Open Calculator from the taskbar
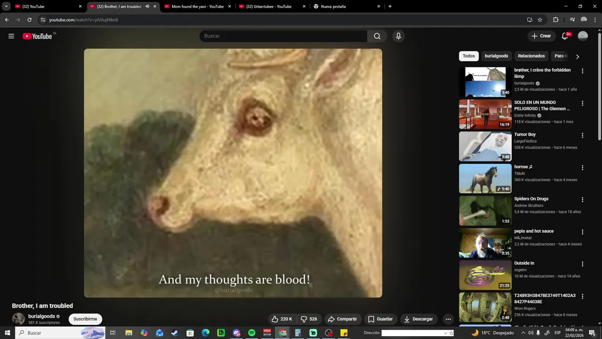 tap(298, 333)
